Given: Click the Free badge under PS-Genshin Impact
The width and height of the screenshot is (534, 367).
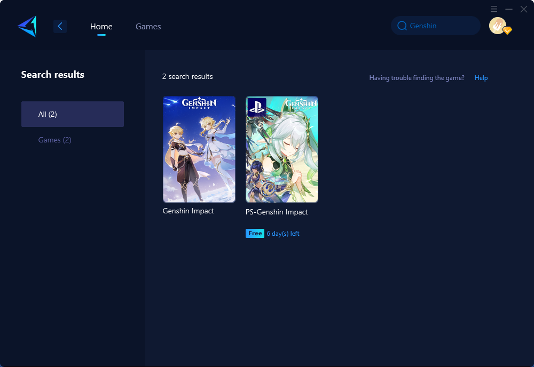Looking at the screenshot, I should (255, 233).
